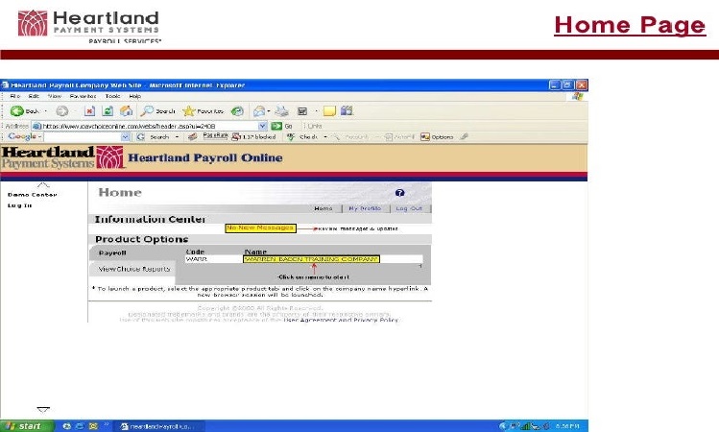Click the taskbar clock
The width and height of the screenshot is (719, 432).
pyautogui.click(x=567, y=426)
